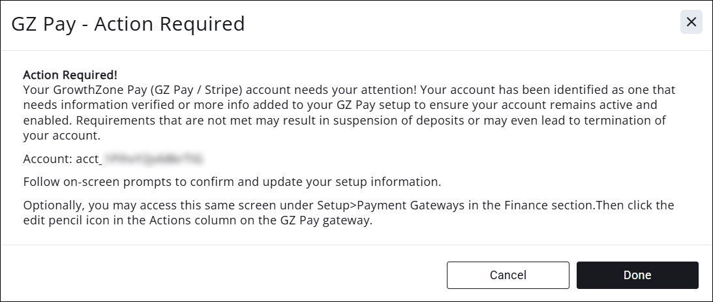Close the GZ Pay dialog with X

tap(691, 22)
